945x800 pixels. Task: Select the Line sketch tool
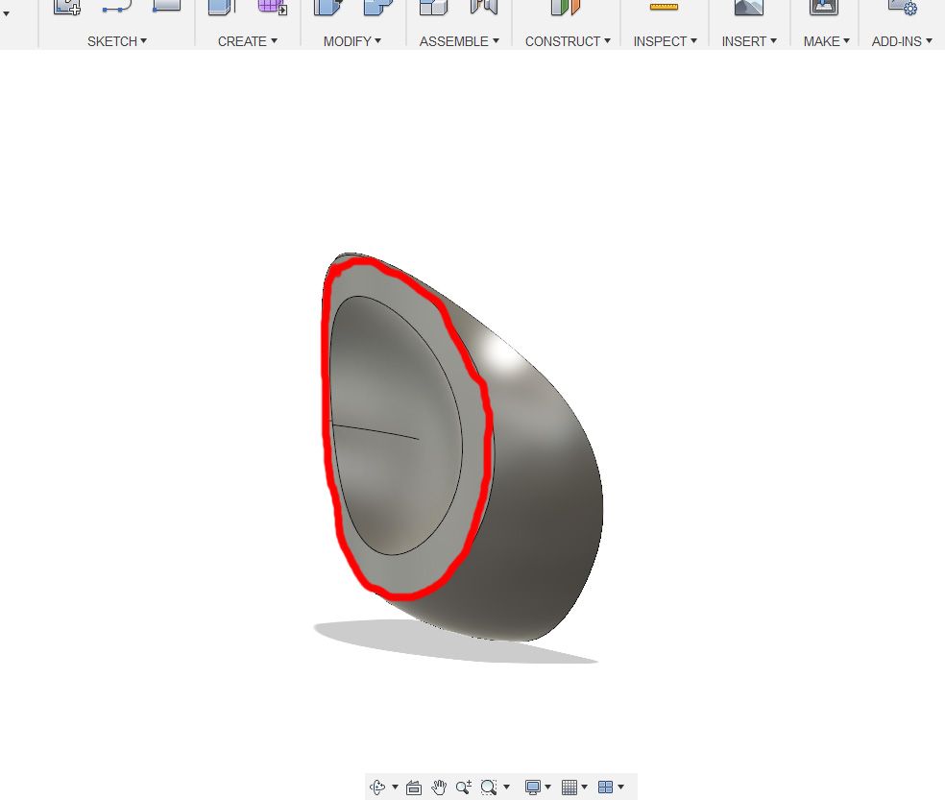click(x=116, y=7)
